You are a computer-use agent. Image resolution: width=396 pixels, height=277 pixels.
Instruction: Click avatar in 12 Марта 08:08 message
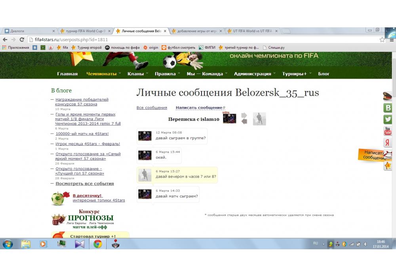[145, 136]
